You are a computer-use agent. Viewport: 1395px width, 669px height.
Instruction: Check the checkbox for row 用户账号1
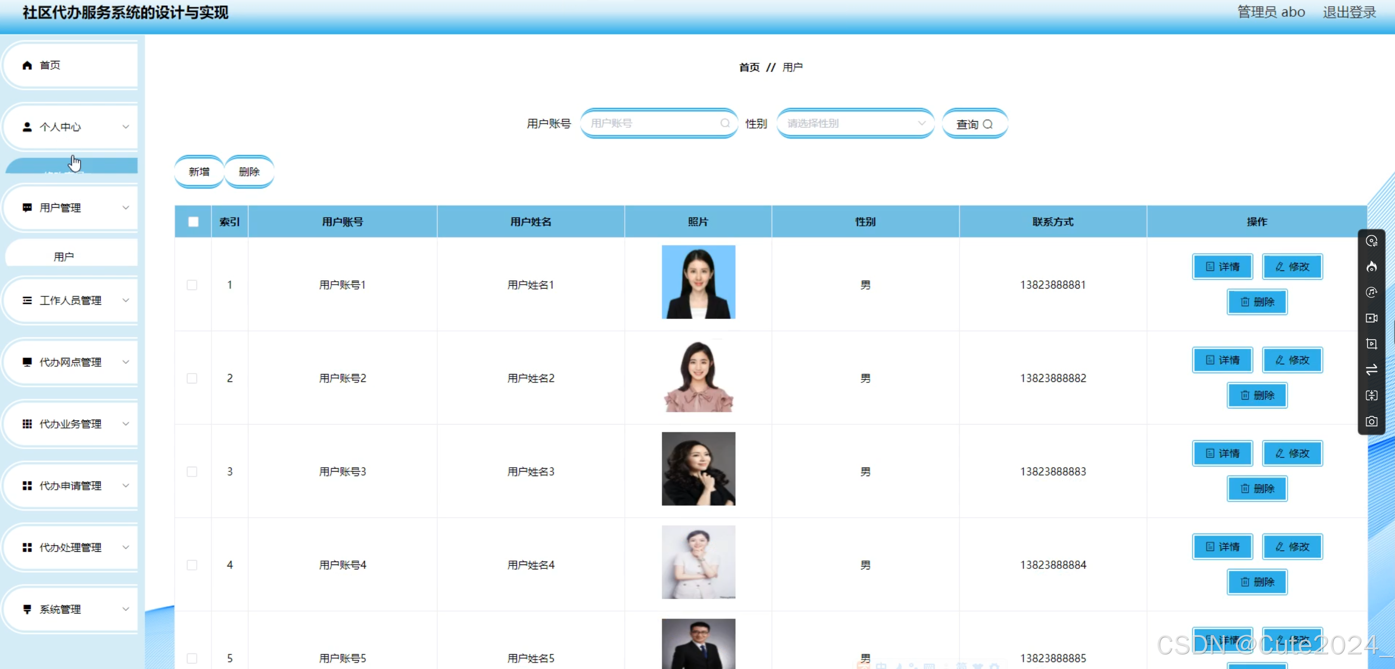[x=192, y=285]
